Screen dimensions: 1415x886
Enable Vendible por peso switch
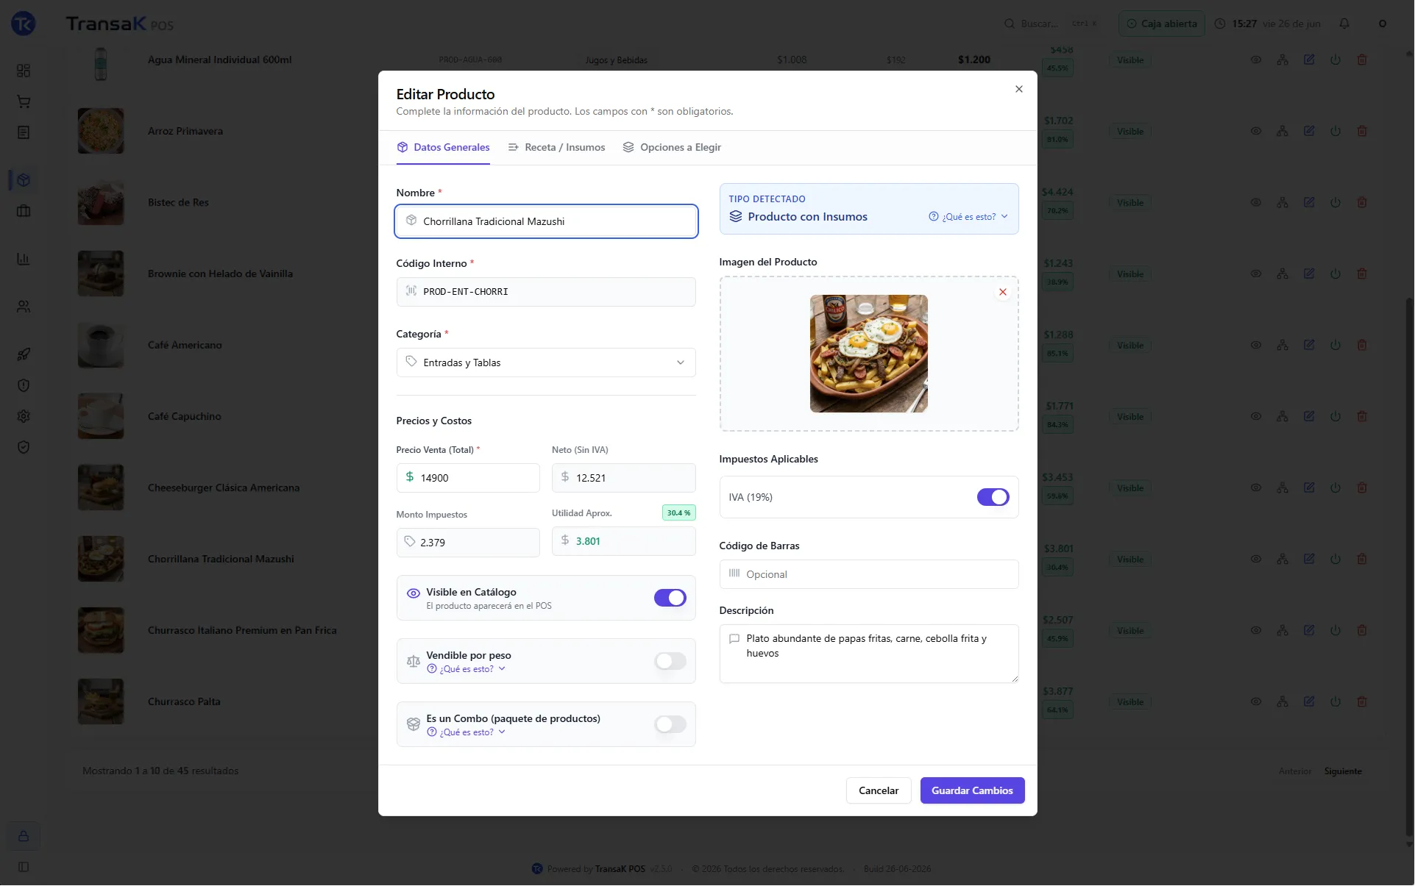pos(670,661)
